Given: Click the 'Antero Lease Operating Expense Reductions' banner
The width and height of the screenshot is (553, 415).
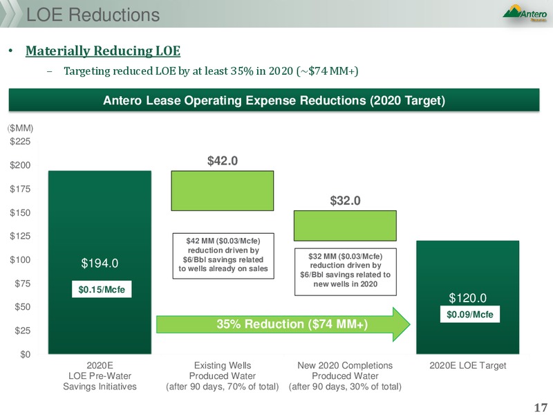Looking at the screenshot, I should pos(274,100).
